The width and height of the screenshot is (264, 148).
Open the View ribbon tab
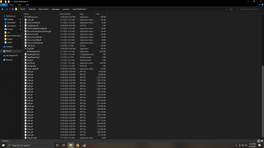point(27,5)
